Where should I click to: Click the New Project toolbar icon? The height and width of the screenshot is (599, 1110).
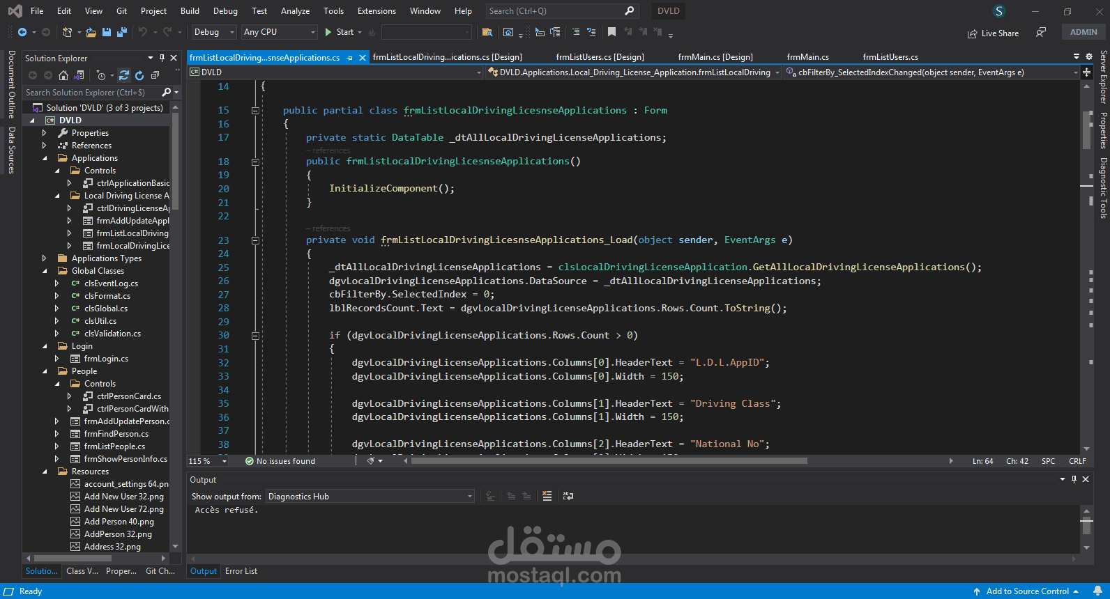click(x=67, y=32)
